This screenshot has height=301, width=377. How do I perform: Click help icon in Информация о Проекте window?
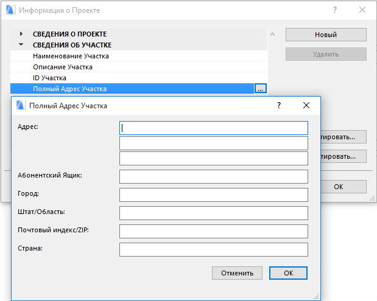[334, 10]
